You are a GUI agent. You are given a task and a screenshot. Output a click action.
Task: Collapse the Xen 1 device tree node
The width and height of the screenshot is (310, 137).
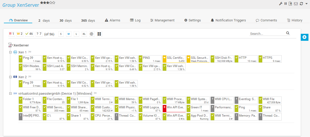click(10, 52)
